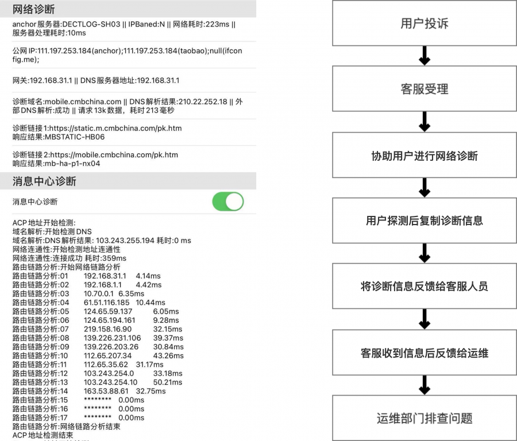Select route hop 11 112.65.35.62

[x=88, y=365]
